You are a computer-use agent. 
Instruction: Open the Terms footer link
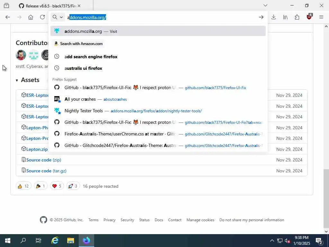click(x=93, y=220)
